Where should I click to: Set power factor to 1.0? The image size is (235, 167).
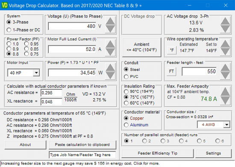coord(13,44)
